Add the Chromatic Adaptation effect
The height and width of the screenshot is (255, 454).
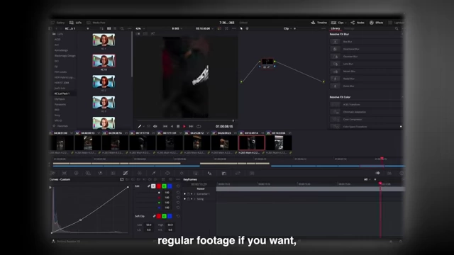click(365, 112)
